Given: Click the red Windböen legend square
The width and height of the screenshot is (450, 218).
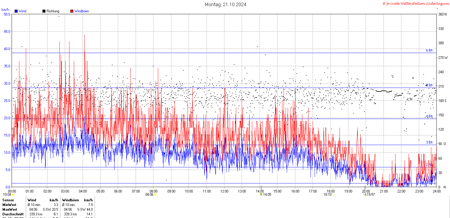Looking at the screenshot, I should click(x=72, y=11).
